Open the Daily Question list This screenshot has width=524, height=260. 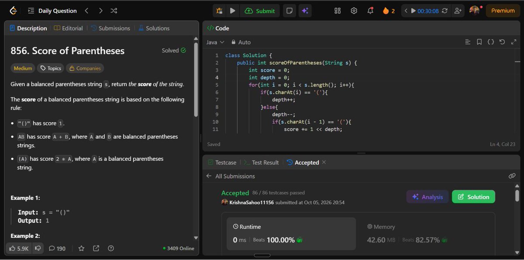pyautogui.click(x=52, y=10)
